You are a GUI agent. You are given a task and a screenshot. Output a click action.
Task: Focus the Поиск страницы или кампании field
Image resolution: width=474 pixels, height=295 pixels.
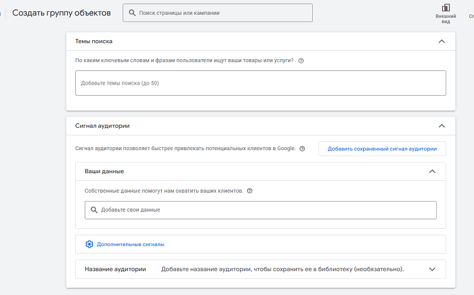217,12
